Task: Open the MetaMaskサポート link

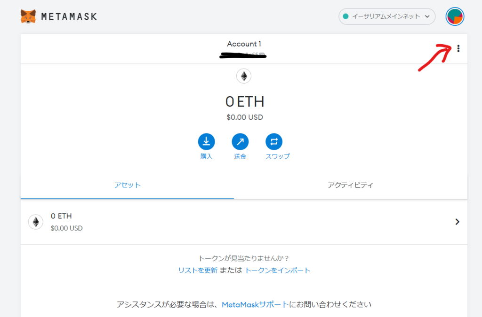Action: click(x=255, y=304)
